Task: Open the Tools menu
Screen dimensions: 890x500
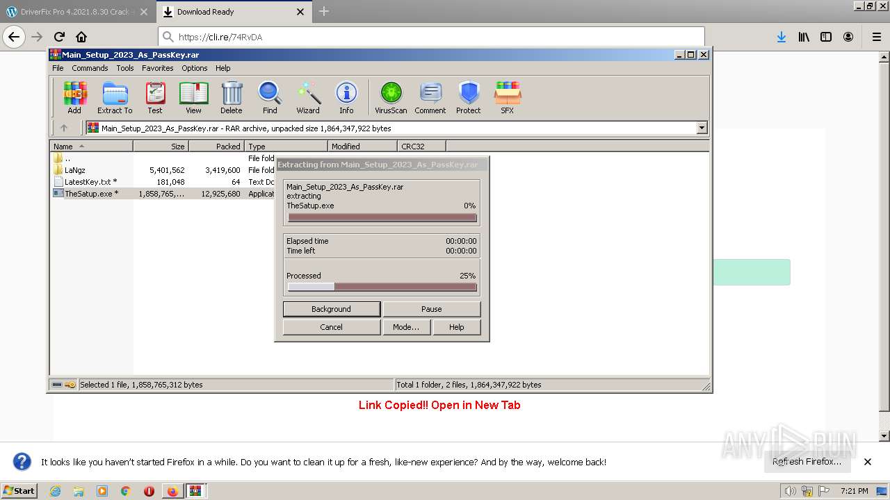Action: pos(125,68)
